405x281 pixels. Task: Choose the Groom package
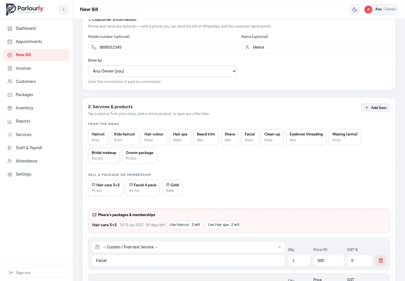click(x=139, y=156)
